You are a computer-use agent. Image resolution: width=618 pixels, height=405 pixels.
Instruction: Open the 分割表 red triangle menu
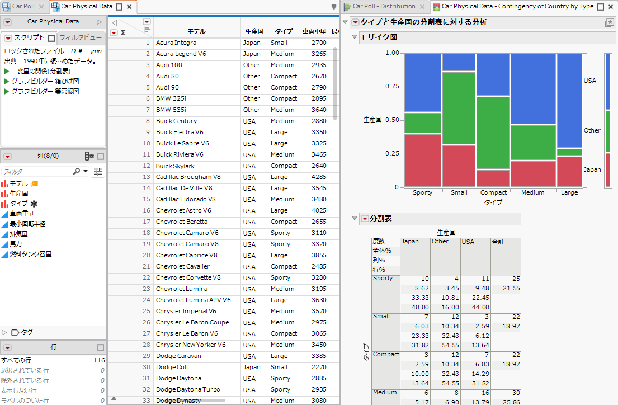point(365,219)
